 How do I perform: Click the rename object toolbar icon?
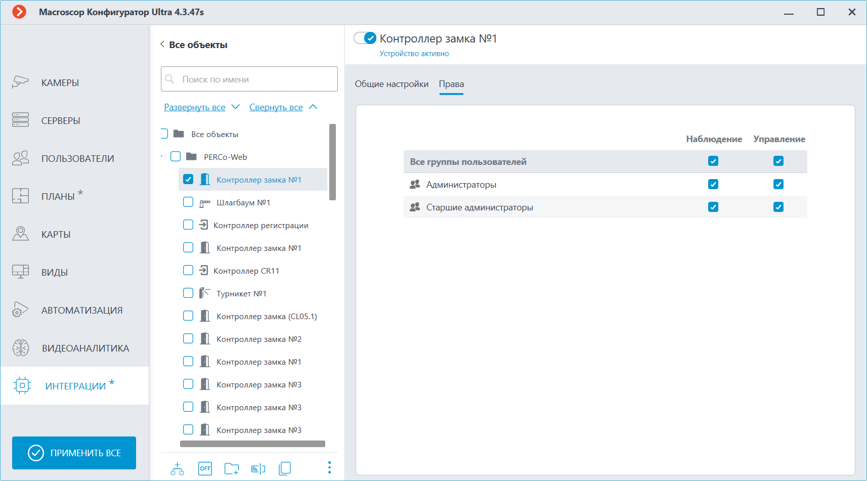tap(258, 469)
